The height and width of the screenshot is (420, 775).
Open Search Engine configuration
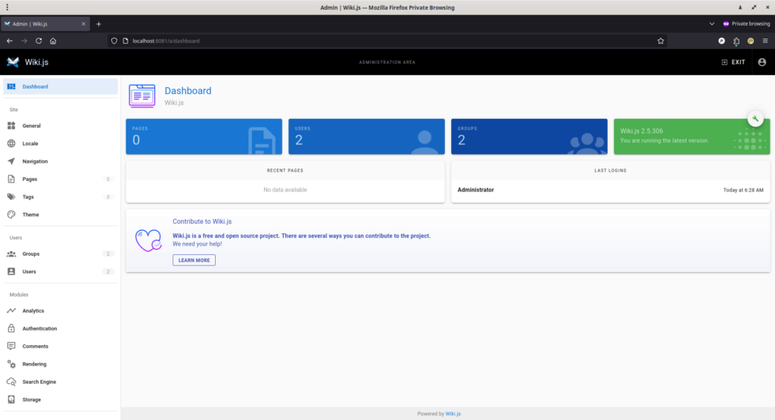pos(39,382)
